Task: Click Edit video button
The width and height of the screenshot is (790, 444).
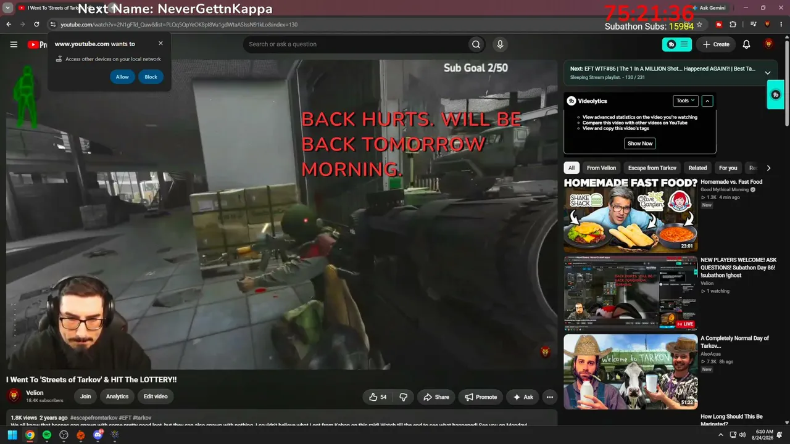Action: pos(156,397)
